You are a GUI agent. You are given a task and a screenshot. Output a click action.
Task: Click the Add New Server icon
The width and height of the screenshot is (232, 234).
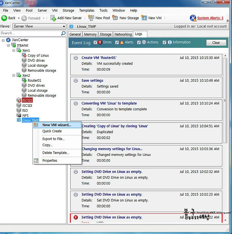tap(53, 18)
